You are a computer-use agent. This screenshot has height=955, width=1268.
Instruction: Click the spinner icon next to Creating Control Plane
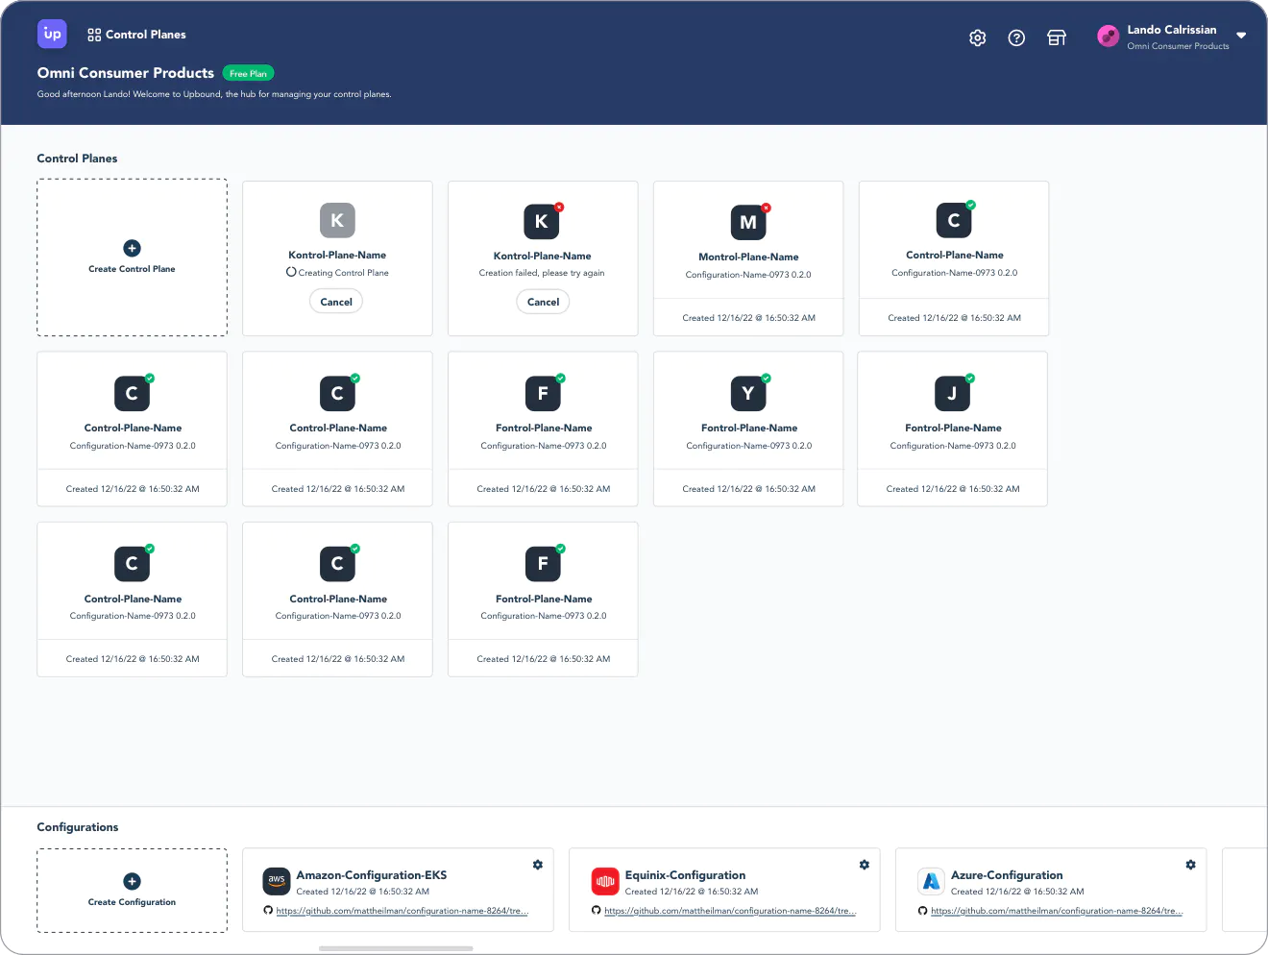coord(291,272)
